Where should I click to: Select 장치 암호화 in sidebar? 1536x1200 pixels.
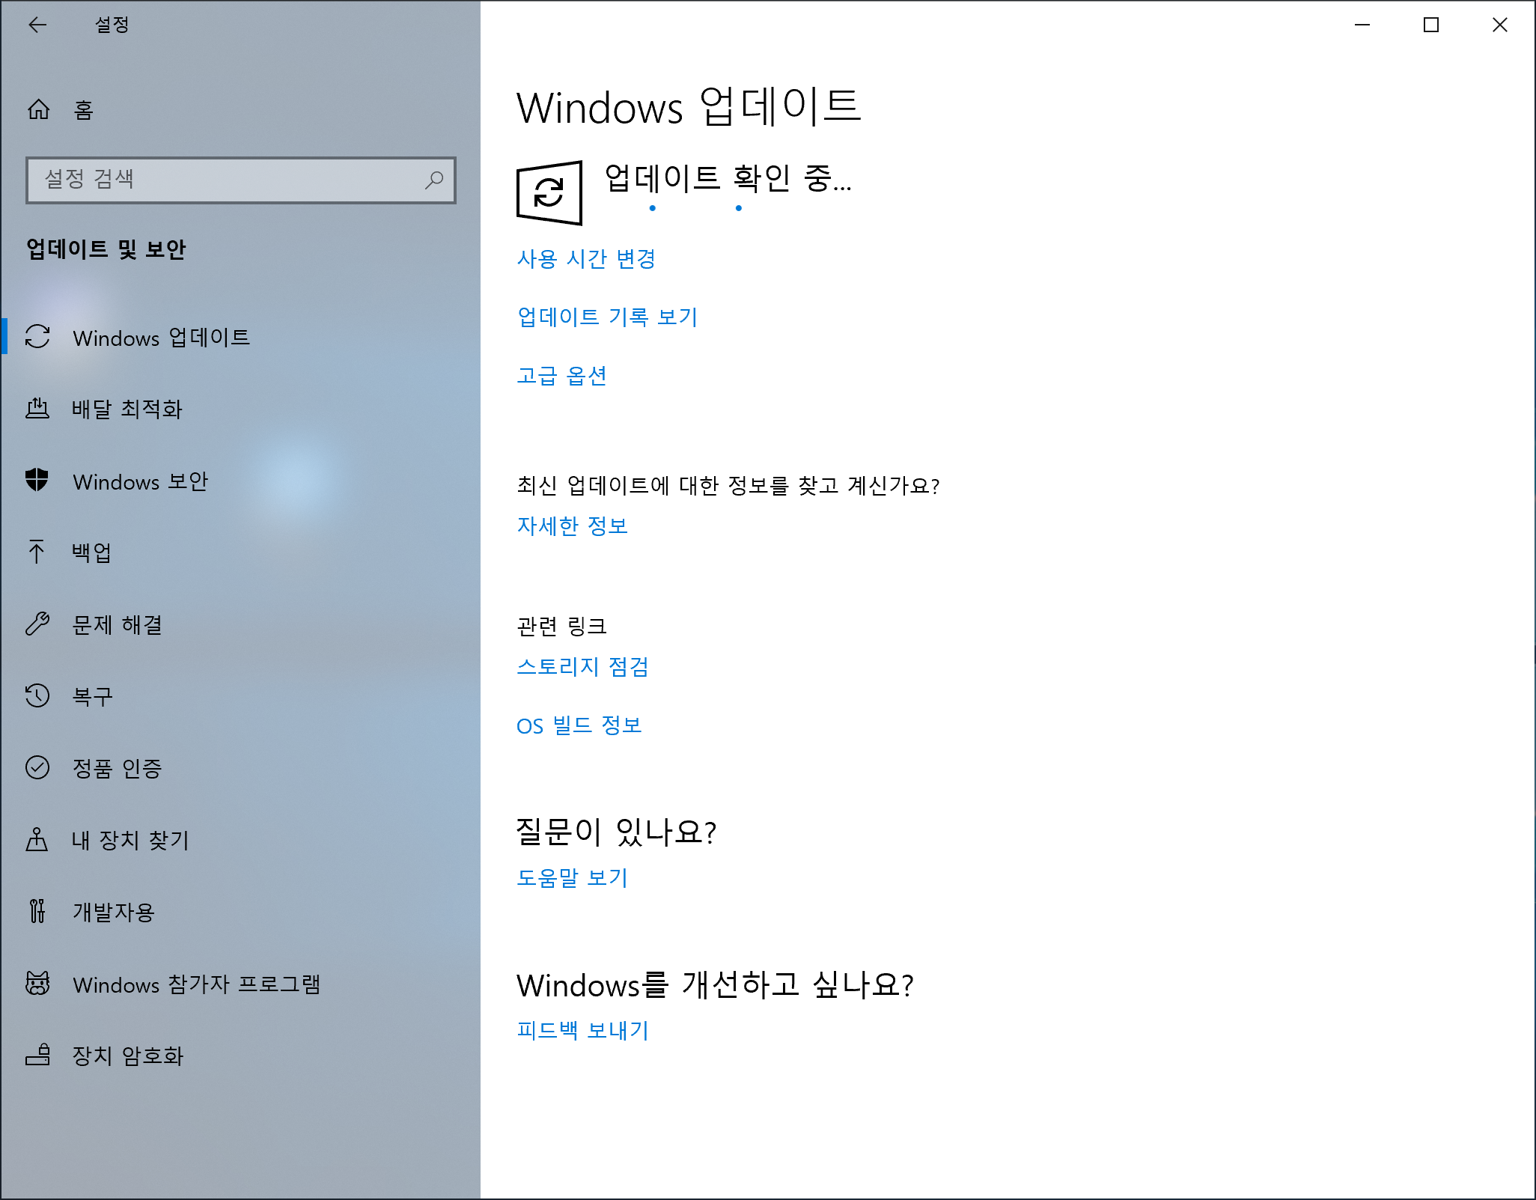click(240, 1056)
